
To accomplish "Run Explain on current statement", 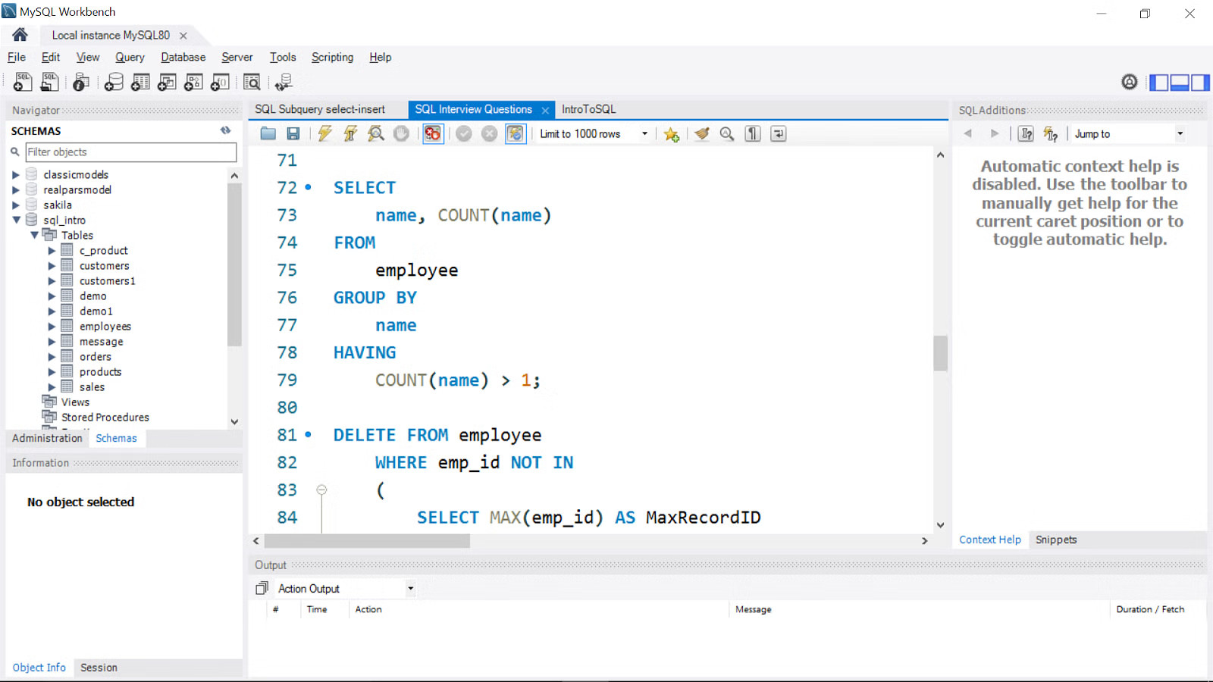I will coord(376,134).
